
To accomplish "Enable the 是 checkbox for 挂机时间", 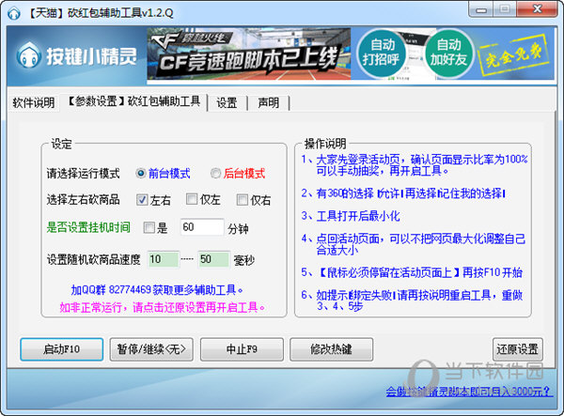I will (x=149, y=227).
